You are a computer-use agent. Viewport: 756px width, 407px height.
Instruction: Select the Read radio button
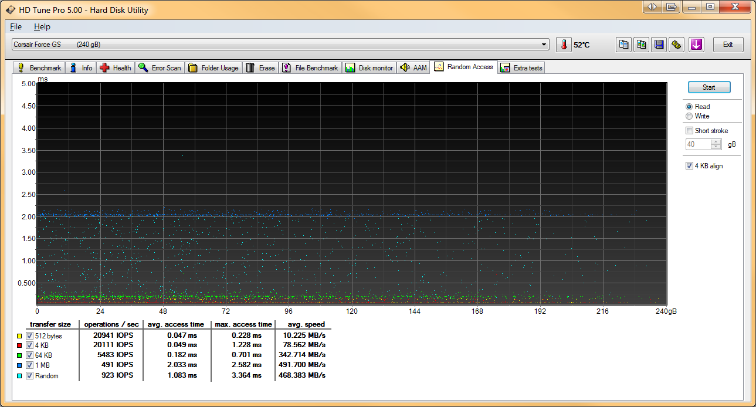(689, 107)
